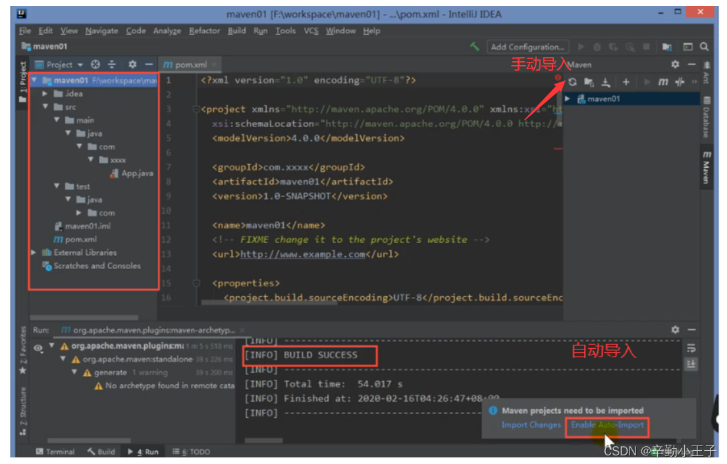The width and height of the screenshot is (727, 464).
Task: Open Maven panel settings gear
Action: click(675, 64)
